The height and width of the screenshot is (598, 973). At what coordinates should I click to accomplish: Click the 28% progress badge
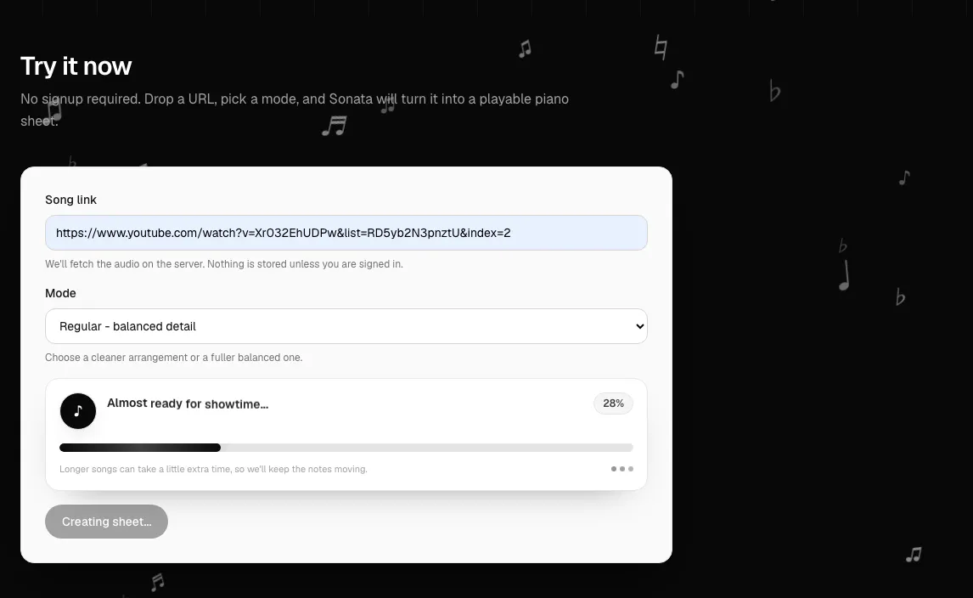[x=613, y=403]
